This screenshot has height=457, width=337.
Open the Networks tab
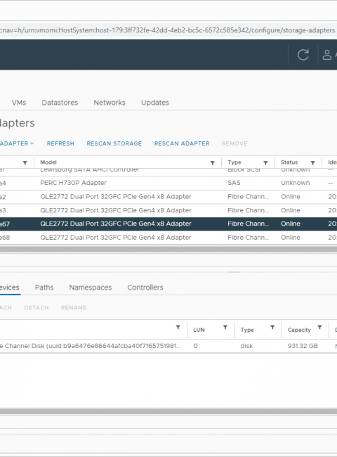pyautogui.click(x=110, y=103)
